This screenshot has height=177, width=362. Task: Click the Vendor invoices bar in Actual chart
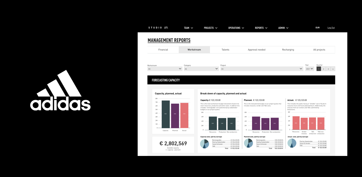point(304,124)
